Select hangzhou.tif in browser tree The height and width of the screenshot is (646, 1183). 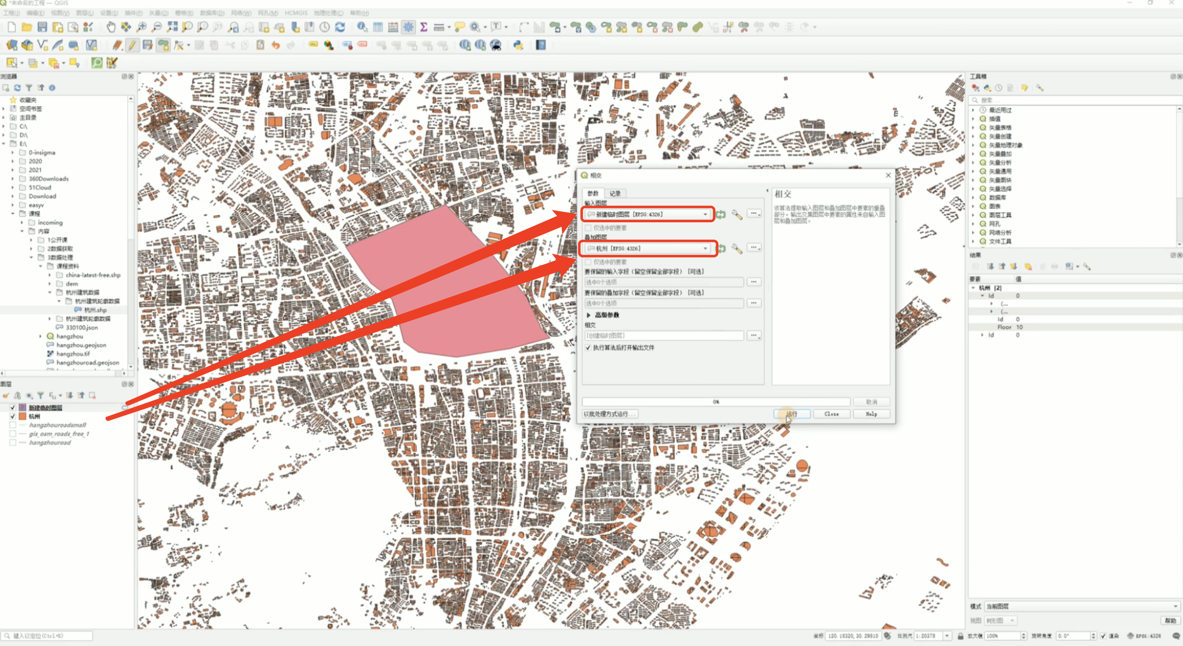73,354
